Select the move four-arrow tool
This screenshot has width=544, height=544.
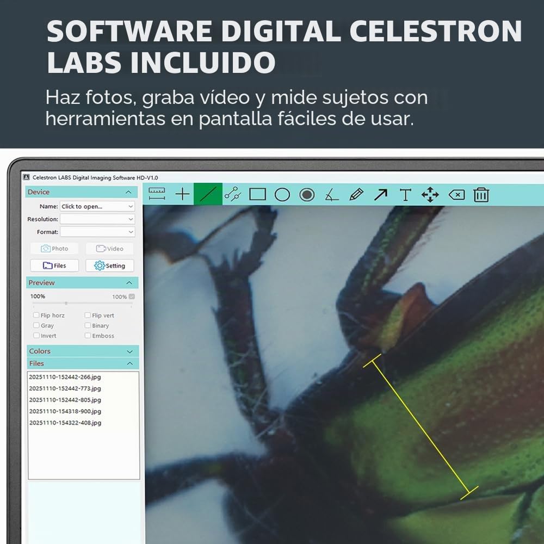pyautogui.click(x=430, y=195)
